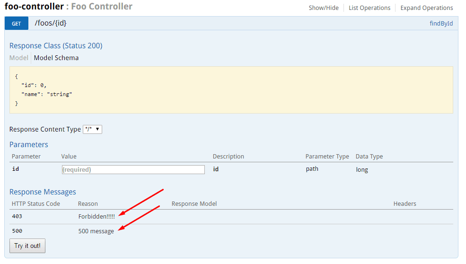Click the blue GET method badge

[x=17, y=23]
